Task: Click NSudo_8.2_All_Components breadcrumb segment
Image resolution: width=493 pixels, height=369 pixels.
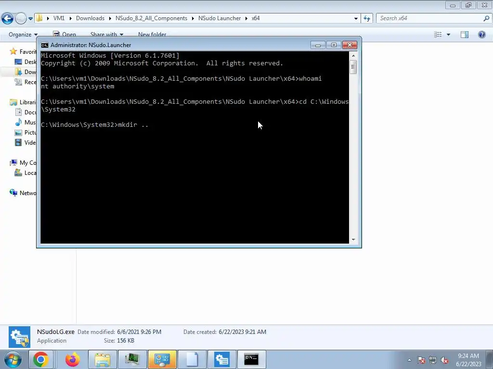Action: click(151, 18)
